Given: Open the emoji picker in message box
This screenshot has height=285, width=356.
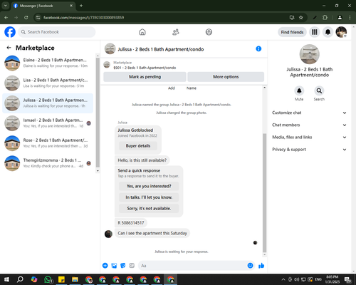Looking at the screenshot, I should click(x=250, y=266).
